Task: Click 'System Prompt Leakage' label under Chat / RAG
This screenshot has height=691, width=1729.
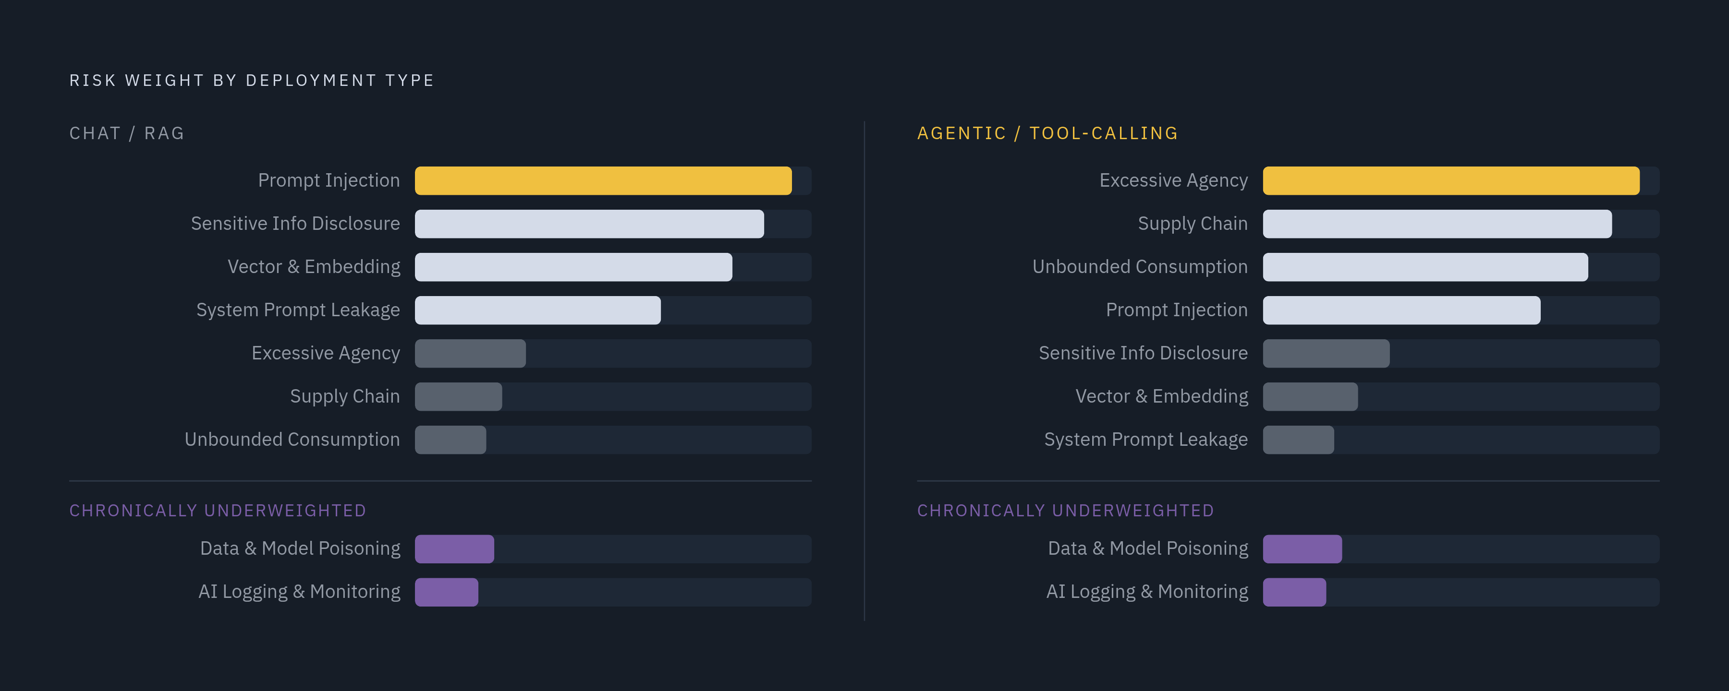Action: (x=298, y=310)
